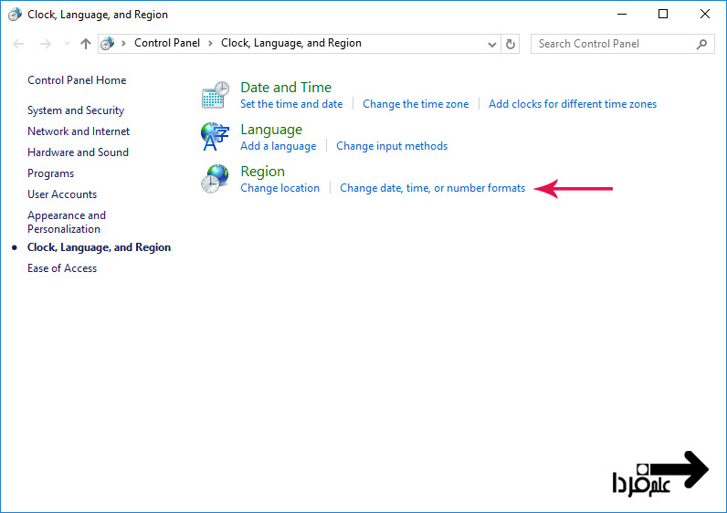Viewport: 727px width, 513px height.
Task: Expand the chevron after Control Panel breadcrumb
Action: pyautogui.click(x=210, y=44)
